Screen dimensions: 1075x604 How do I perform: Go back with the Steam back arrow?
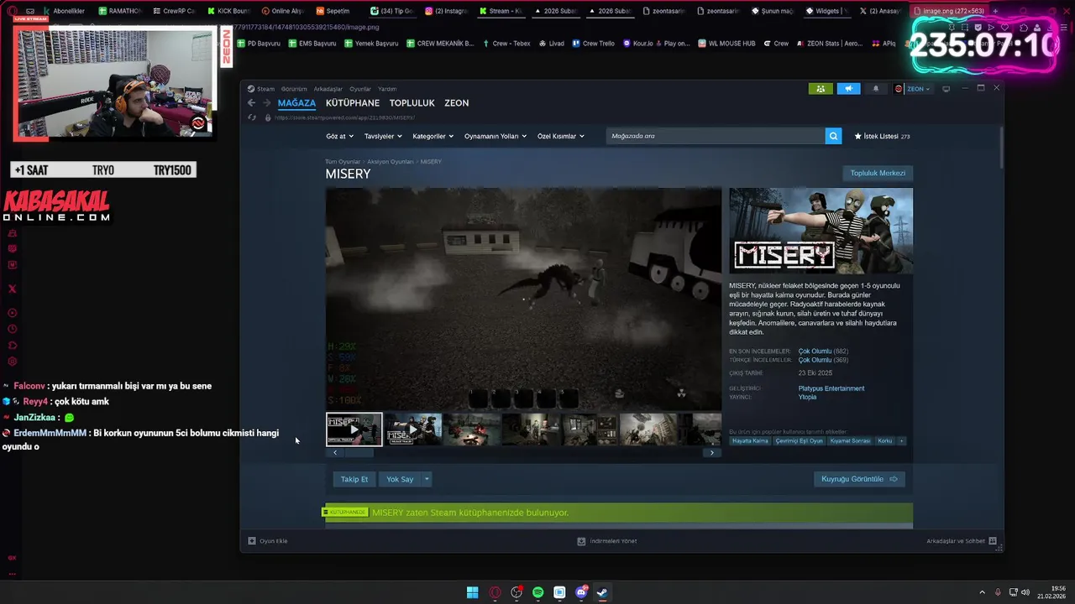pyautogui.click(x=251, y=103)
